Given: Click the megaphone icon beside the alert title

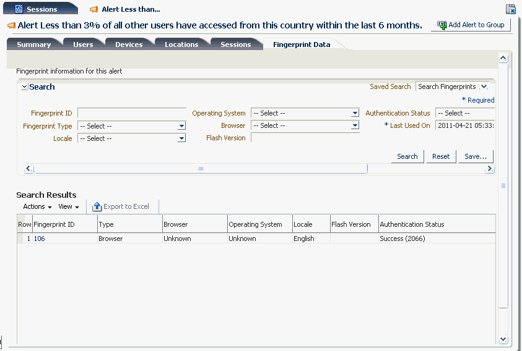Looking at the screenshot, I should [x=12, y=25].
